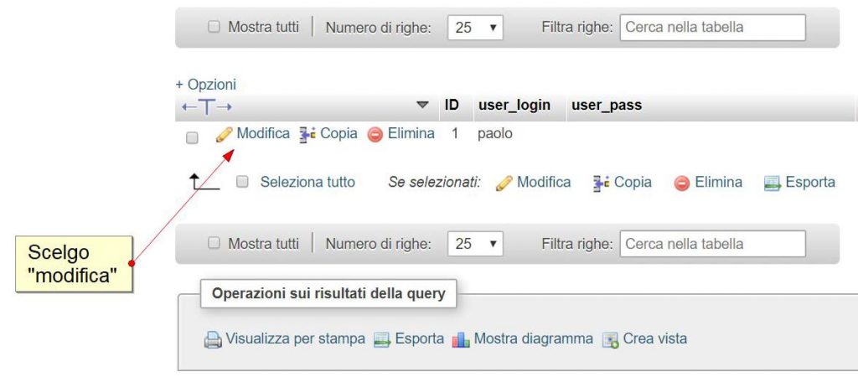This screenshot has width=858, height=377.
Task: Click the Copia icon in paolo's row
Action: (307, 134)
